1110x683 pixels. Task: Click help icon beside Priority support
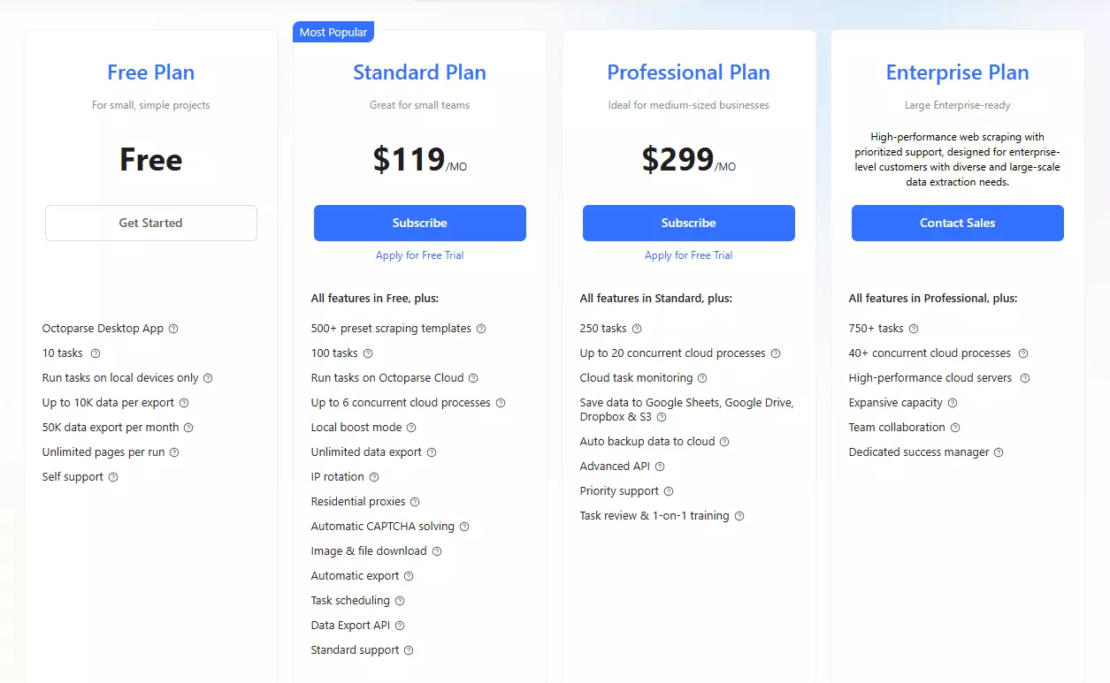coord(669,491)
